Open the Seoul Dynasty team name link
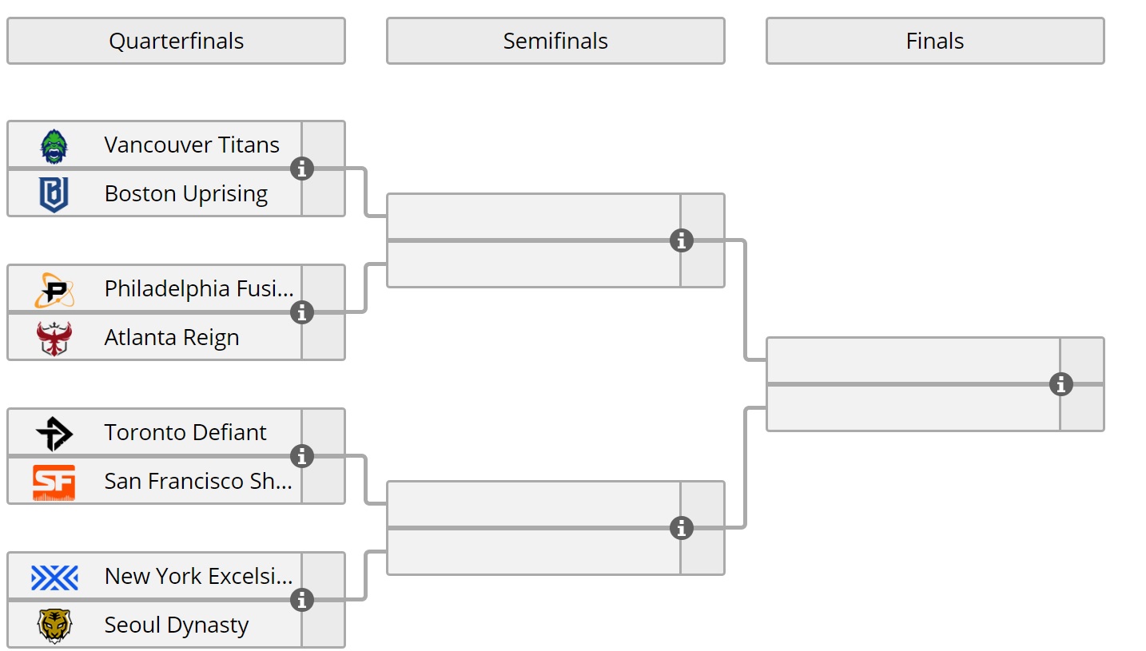 [x=177, y=625]
